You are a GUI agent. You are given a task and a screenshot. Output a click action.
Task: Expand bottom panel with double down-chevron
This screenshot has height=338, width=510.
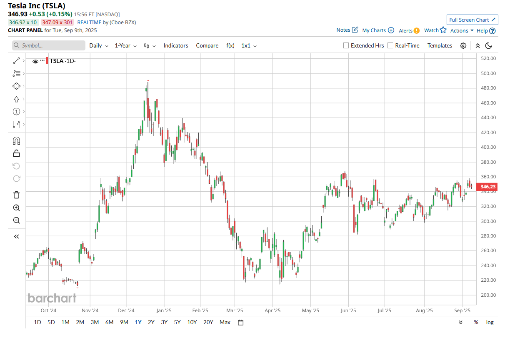(460, 322)
